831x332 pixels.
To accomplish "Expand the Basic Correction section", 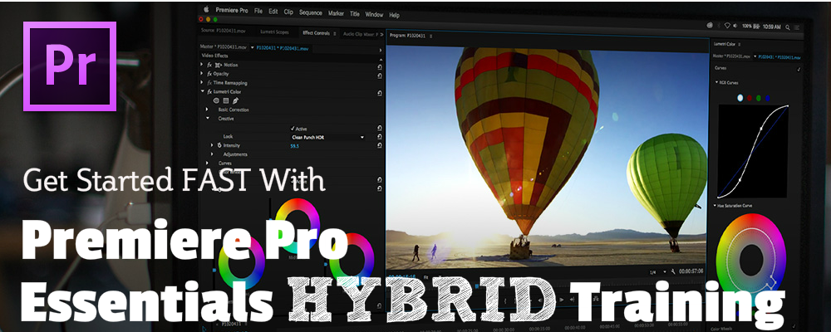I will coord(207,109).
